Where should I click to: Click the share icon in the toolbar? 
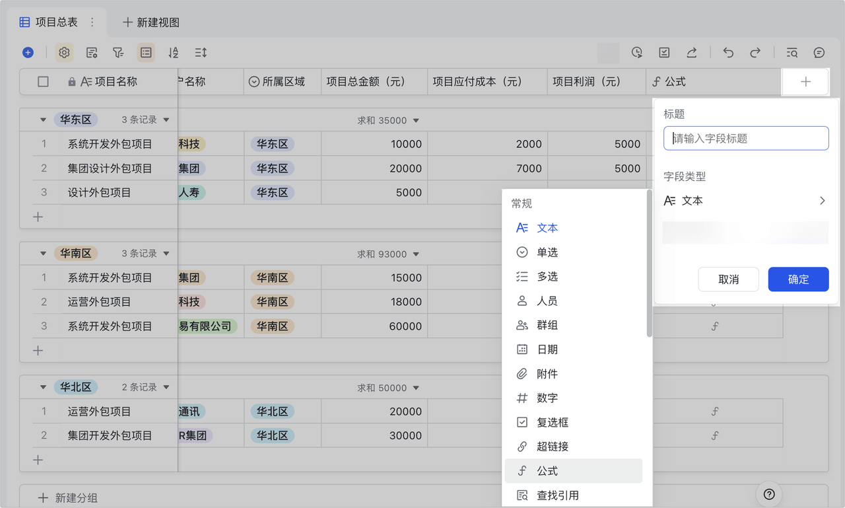coord(691,52)
